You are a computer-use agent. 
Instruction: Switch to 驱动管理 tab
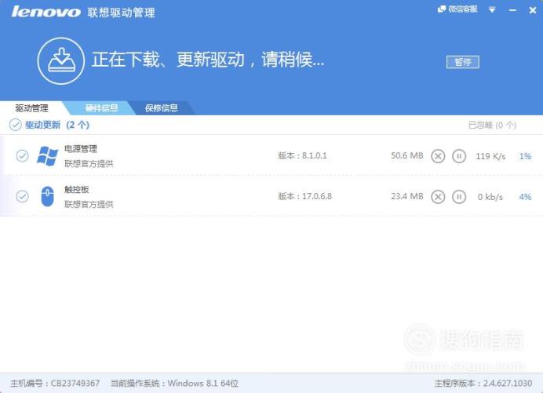point(31,108)
